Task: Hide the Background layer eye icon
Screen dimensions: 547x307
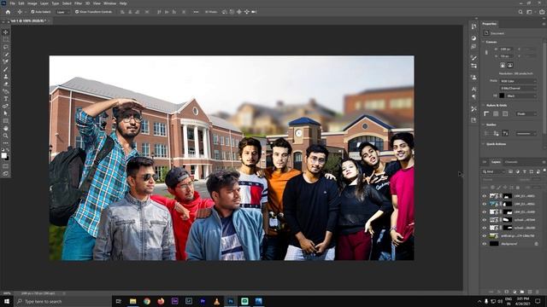Action: click(x=484, y=244)
